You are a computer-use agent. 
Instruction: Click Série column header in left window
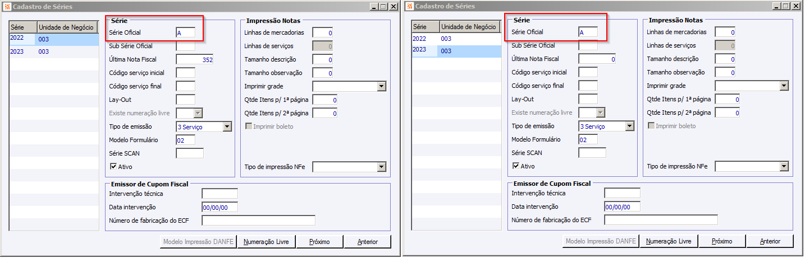[x=23, y=27]
